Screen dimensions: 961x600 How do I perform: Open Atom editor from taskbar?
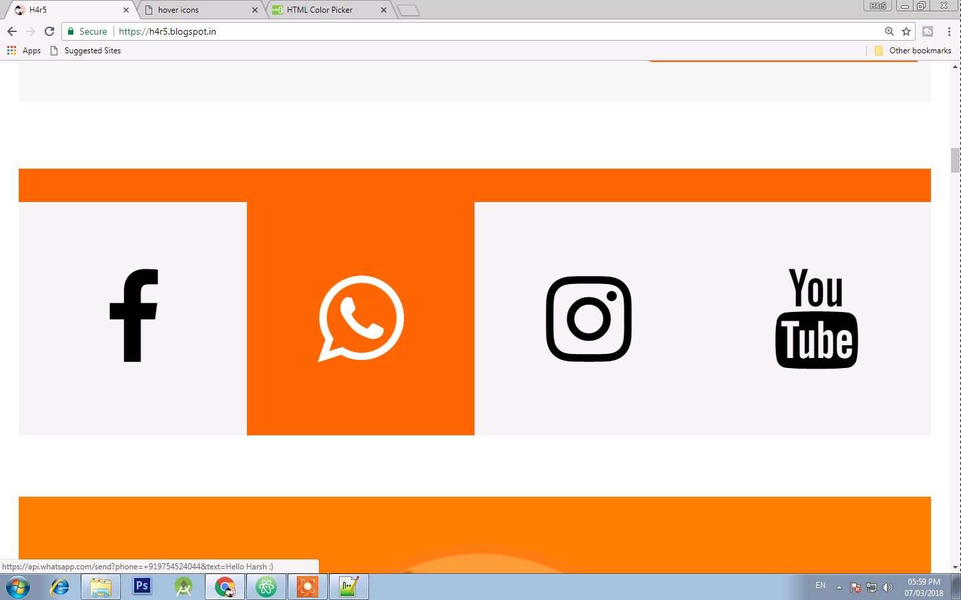pyautogui.click(x=266, y=587)
